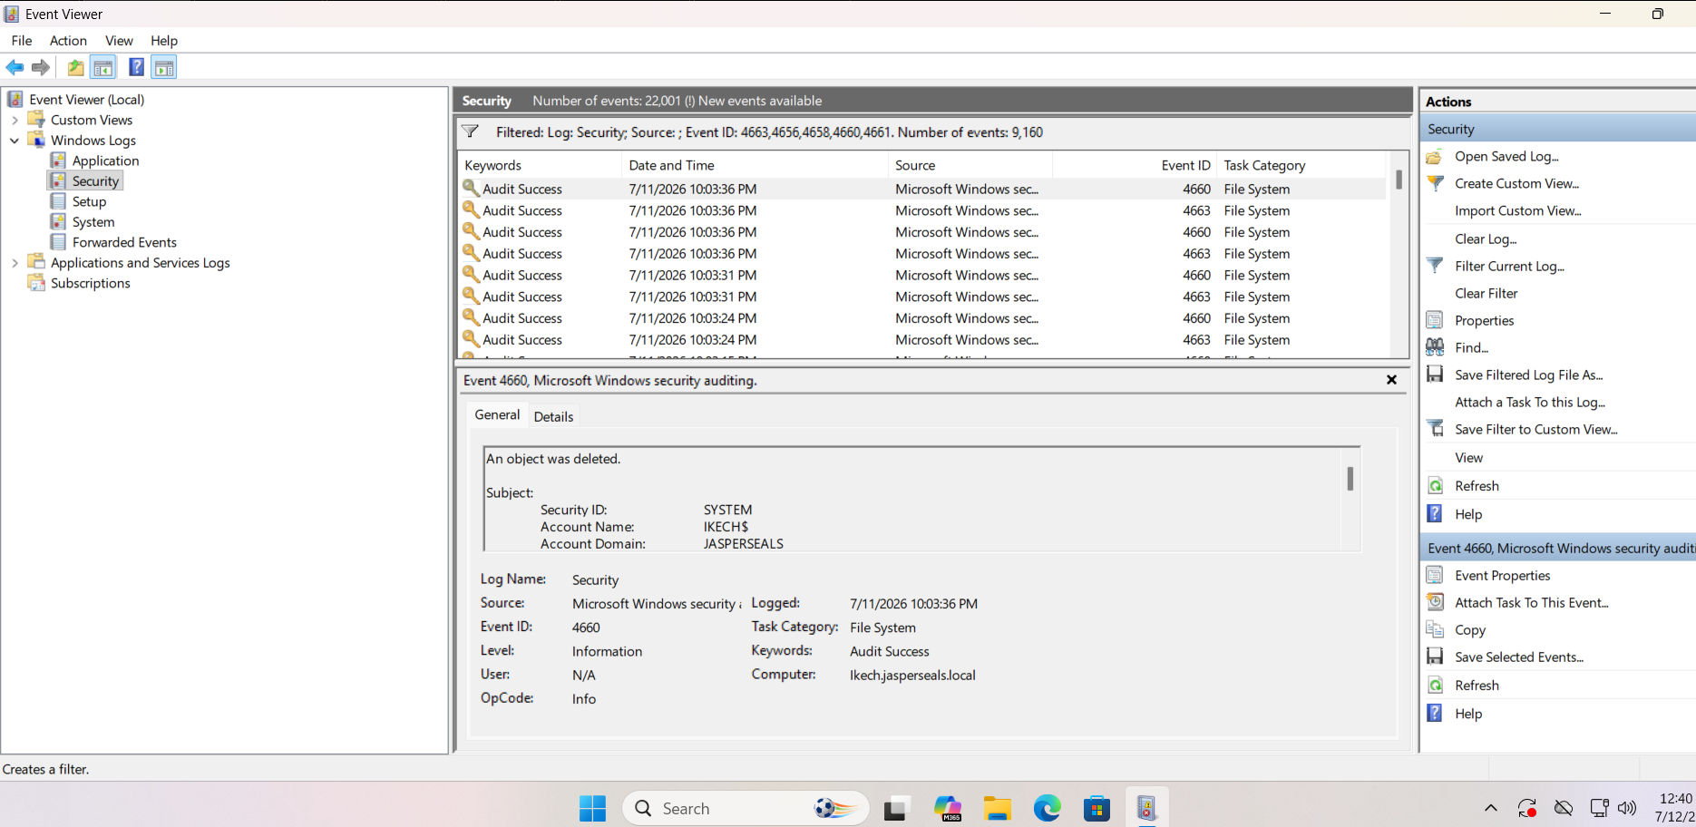1696x827 pixels.
Task: Open Microsoft Store from the taskbar
Action: point(1097,808)
